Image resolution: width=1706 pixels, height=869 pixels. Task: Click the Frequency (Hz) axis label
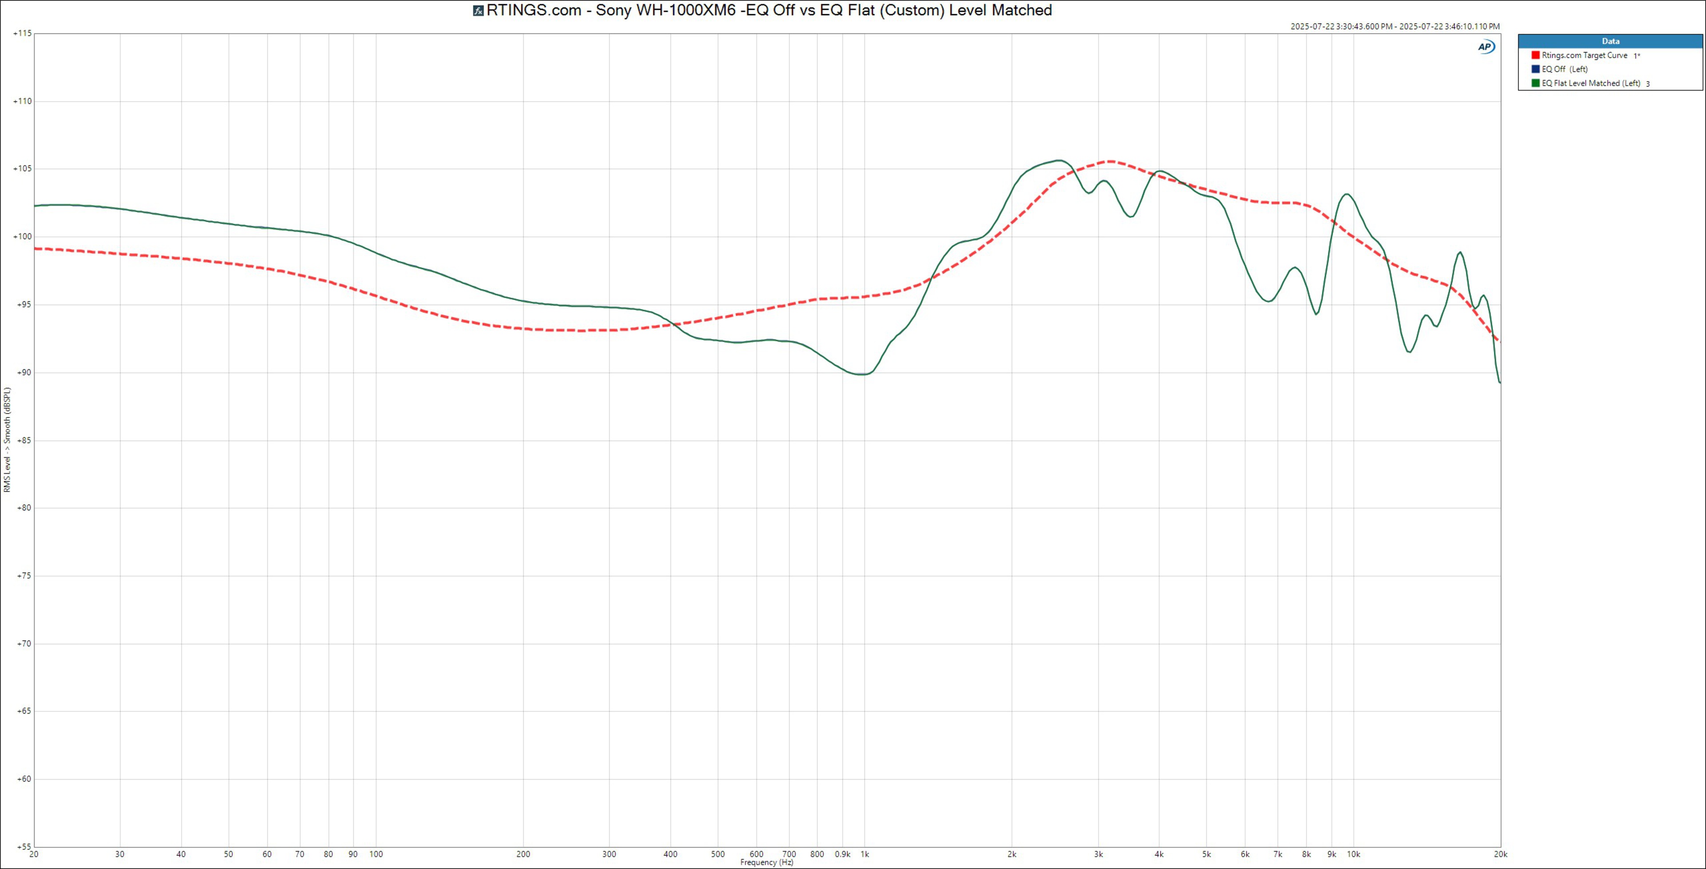click(x=766, y=862)
